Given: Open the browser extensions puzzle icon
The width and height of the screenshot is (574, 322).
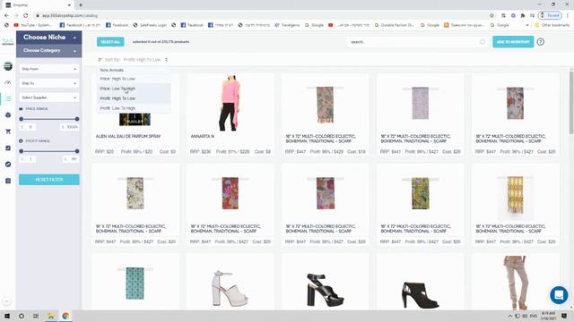Looking at the screenshot, I should 523,15.
